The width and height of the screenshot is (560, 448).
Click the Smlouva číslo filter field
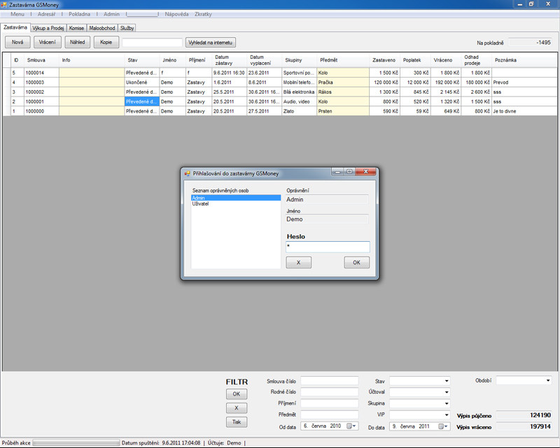[x=329, y=381]
